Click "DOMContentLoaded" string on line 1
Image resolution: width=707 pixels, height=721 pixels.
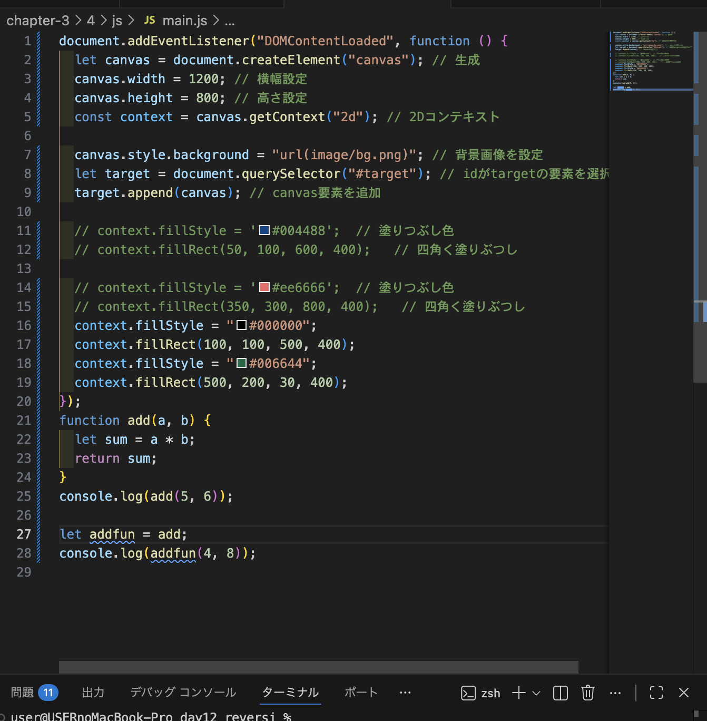325,41
